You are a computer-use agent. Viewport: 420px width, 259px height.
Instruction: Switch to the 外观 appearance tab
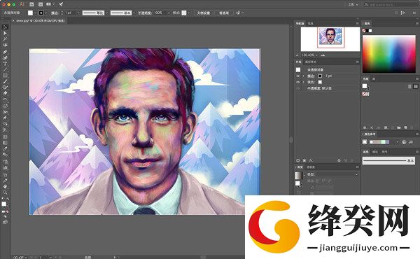tap(298, 62)
